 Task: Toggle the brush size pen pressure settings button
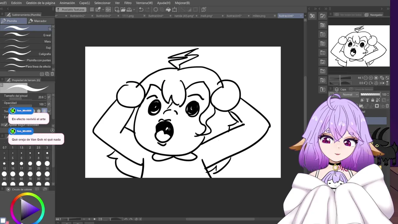pos(49,97)
